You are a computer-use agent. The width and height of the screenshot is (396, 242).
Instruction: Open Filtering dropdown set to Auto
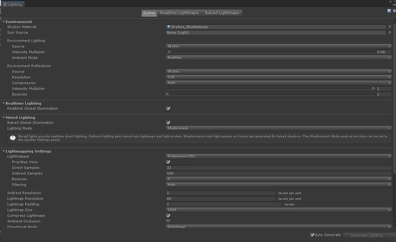279,185
